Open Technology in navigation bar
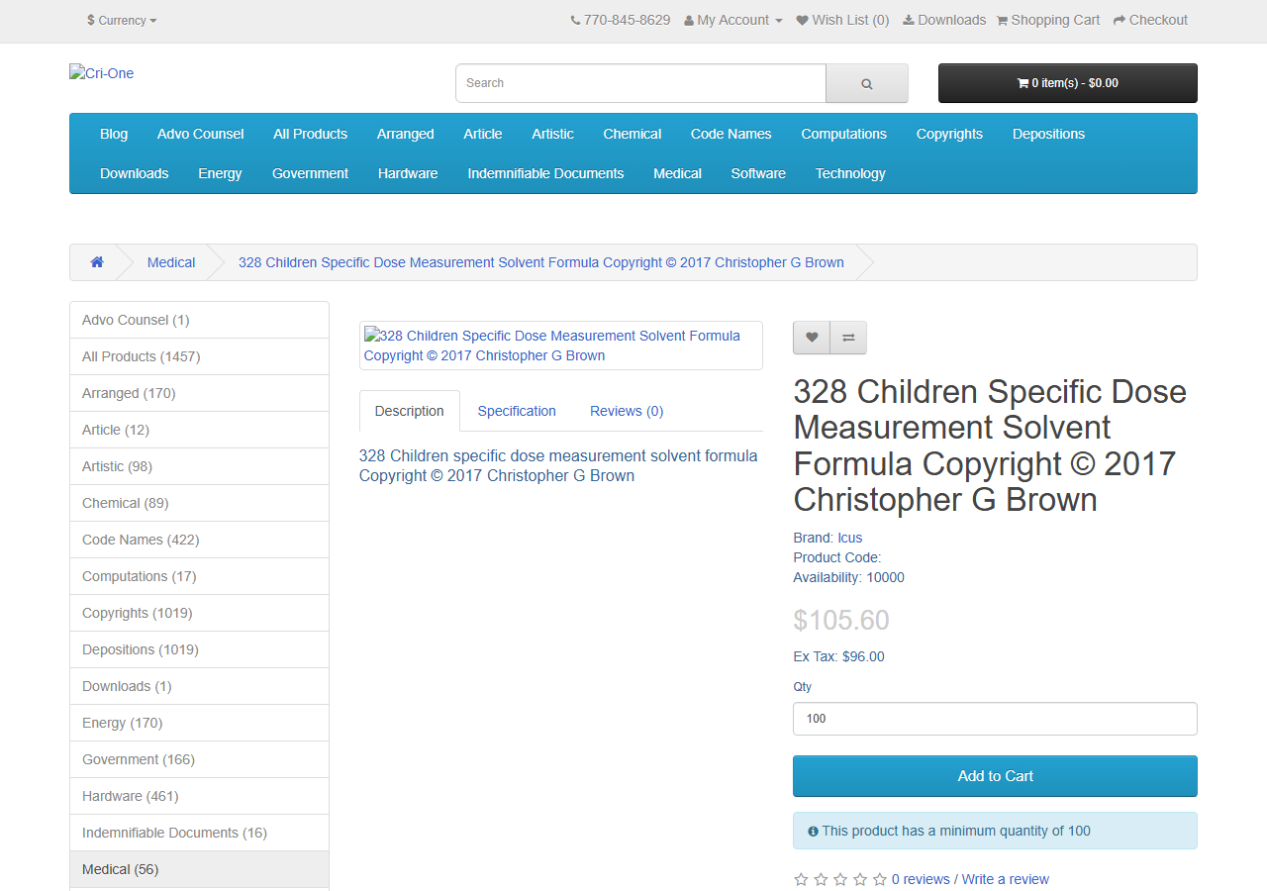 tap(850, 173)
